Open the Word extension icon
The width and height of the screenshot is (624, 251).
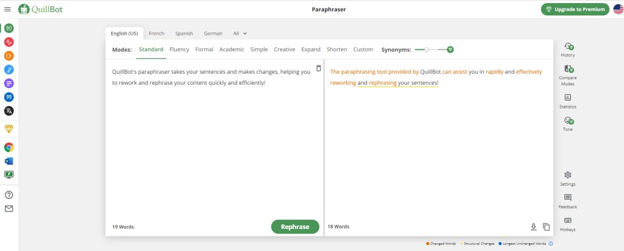[x=9, y=161]
